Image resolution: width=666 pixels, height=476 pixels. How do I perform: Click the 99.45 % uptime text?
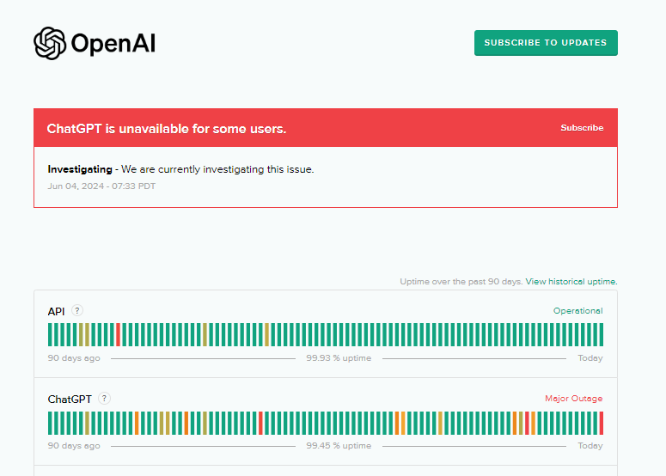(x=339, y=445)
